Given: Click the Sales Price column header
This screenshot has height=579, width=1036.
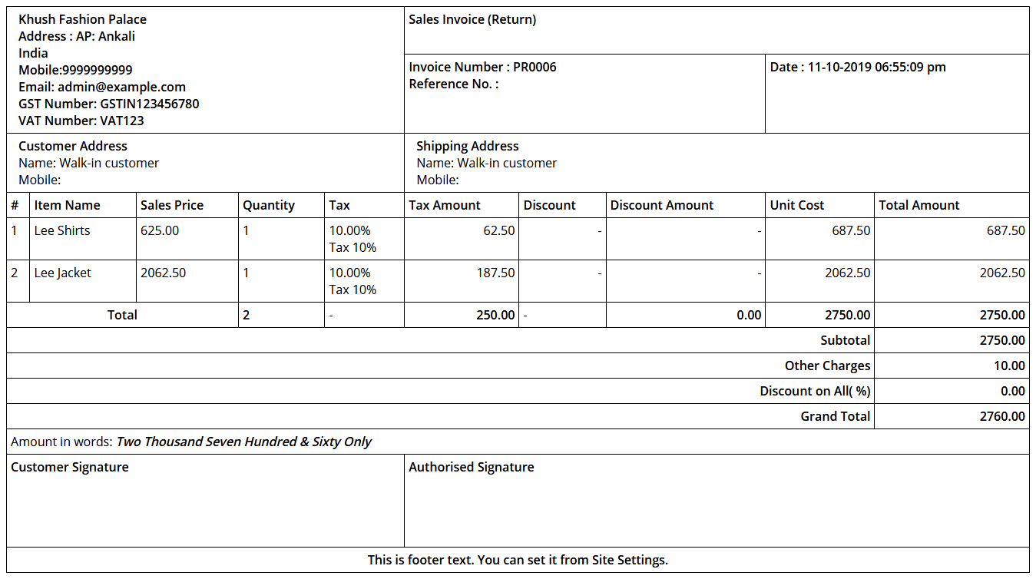Looking at the screenshot, I should [172, 205].
